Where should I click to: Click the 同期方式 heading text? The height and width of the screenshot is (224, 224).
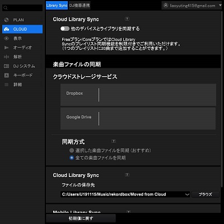click(73, 142)
